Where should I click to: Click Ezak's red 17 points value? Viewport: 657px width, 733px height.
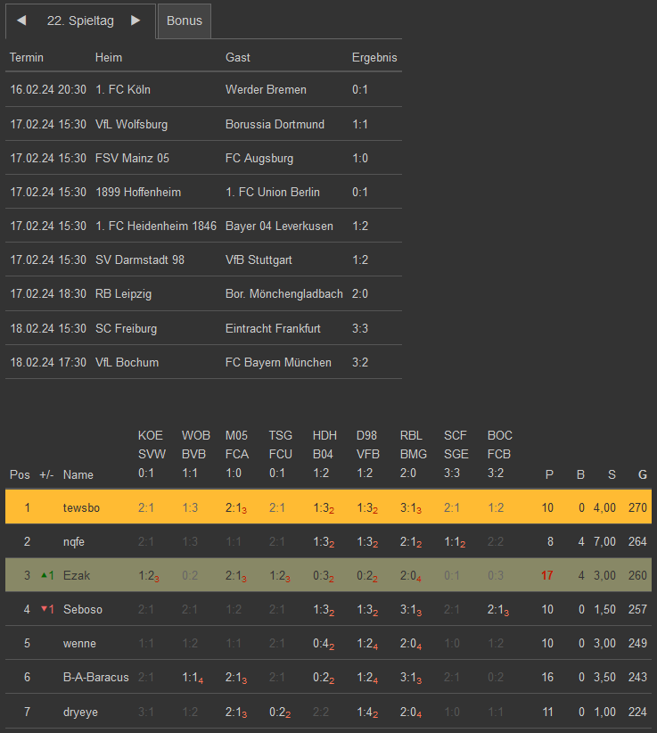[x=547, y=575]
